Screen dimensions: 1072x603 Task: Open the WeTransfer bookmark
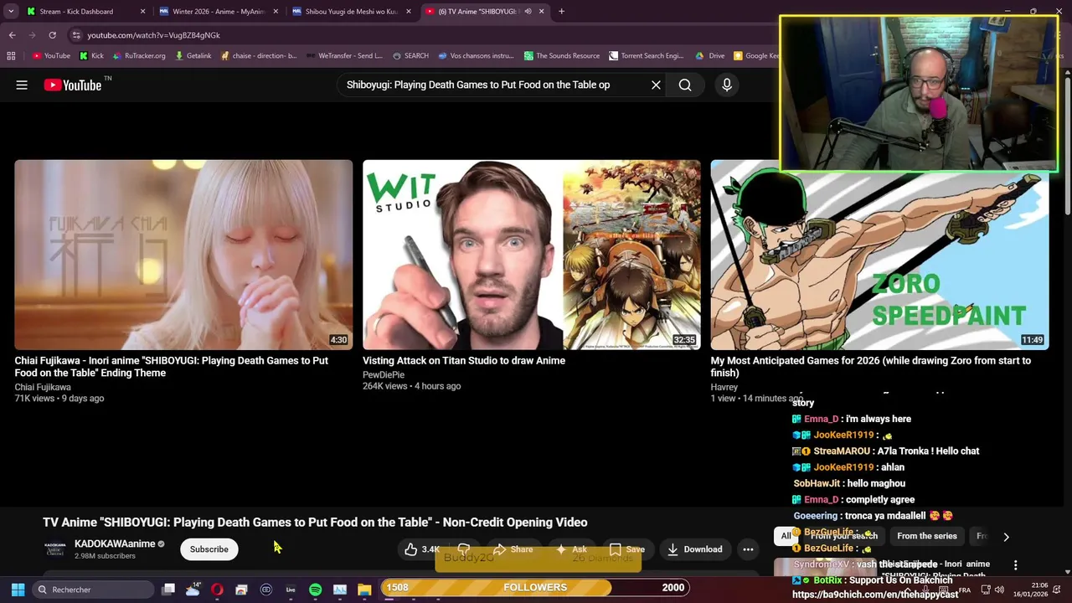344,56
